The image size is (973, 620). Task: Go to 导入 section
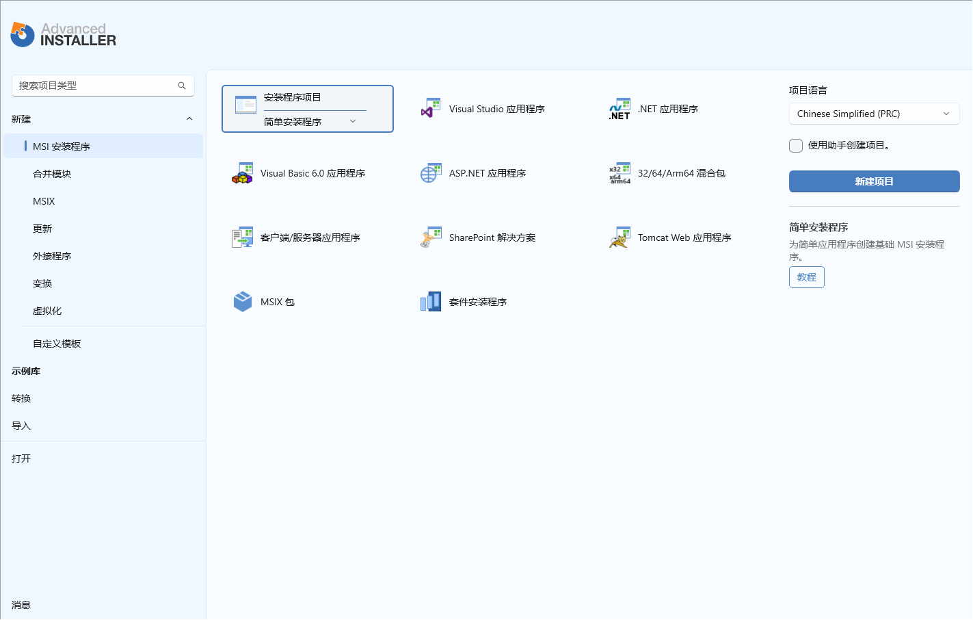coord(103,426)
